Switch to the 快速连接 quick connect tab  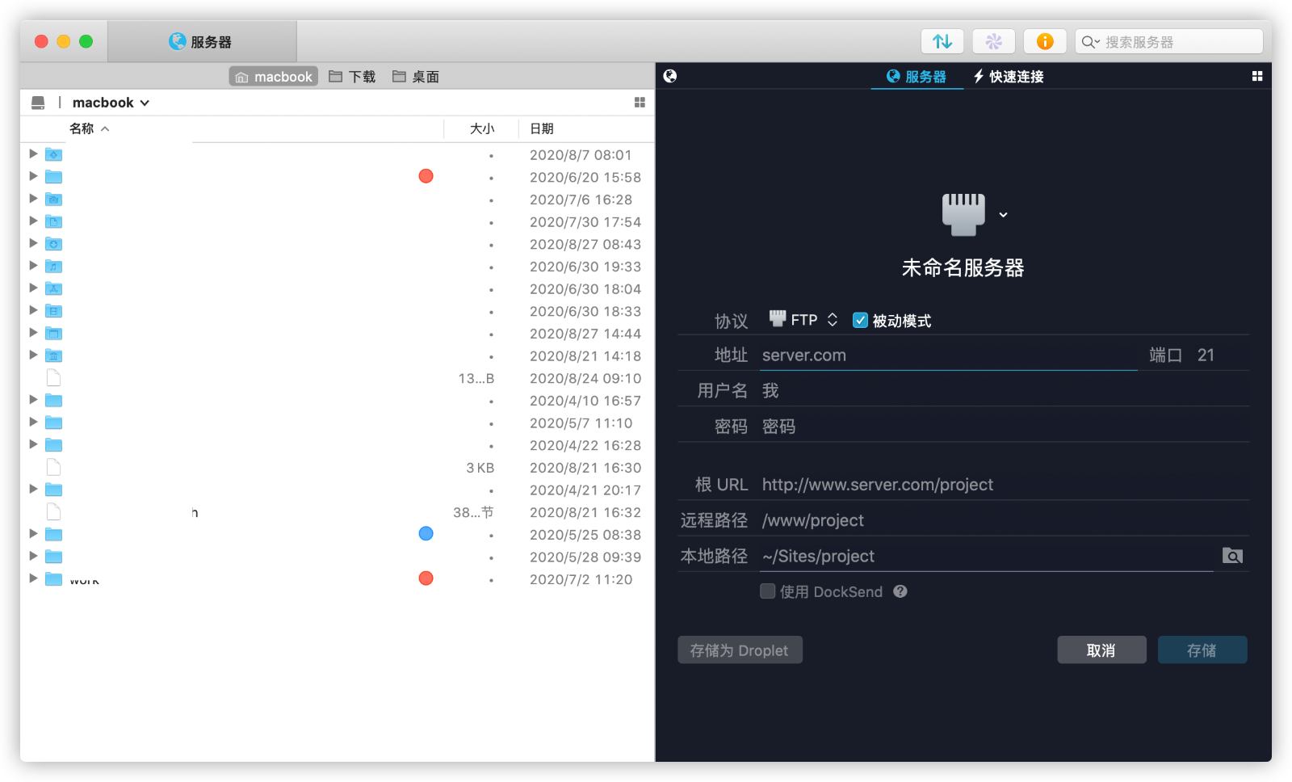click(x=1009, y=77)
